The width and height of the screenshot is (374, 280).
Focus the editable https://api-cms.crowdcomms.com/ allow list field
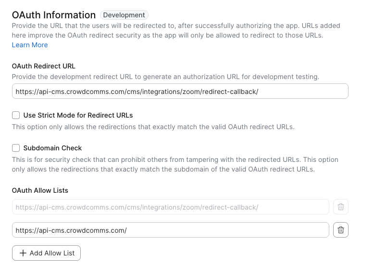(x=170, y=230)
